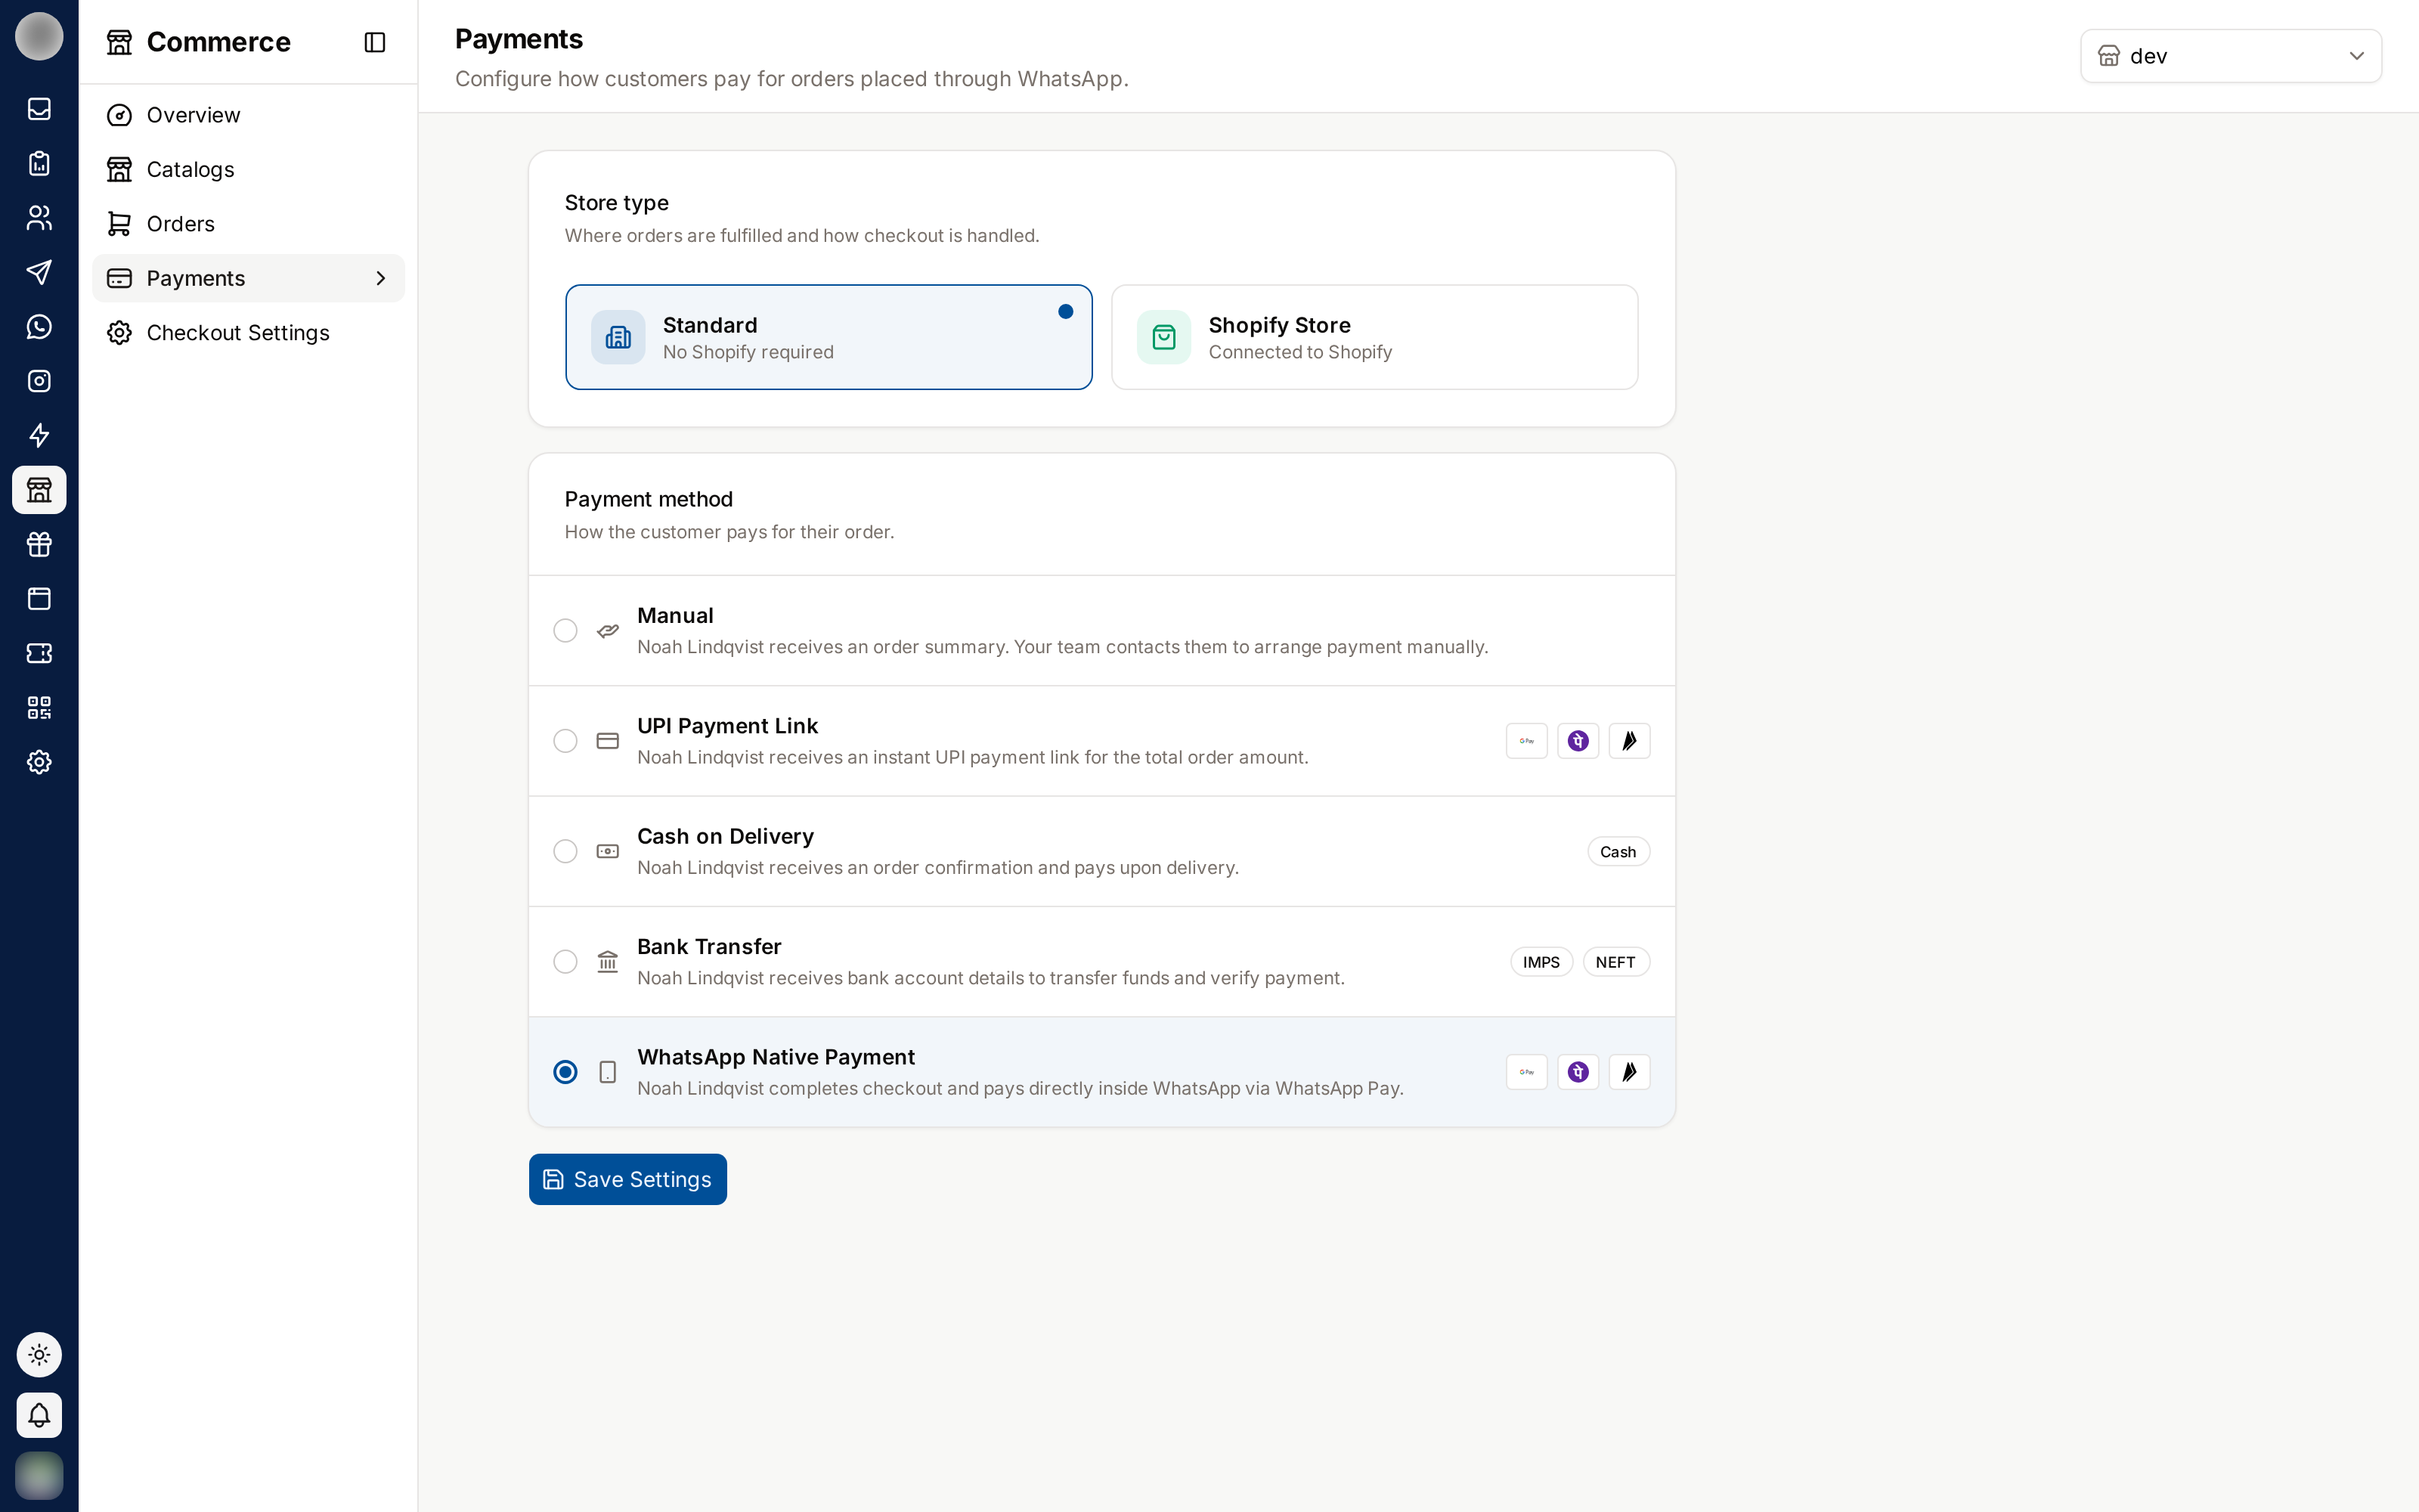Choose the Shopify Store type card
This screenshot has height=1512, width=2419.
pyautogui.click(x=1374, y=337)
